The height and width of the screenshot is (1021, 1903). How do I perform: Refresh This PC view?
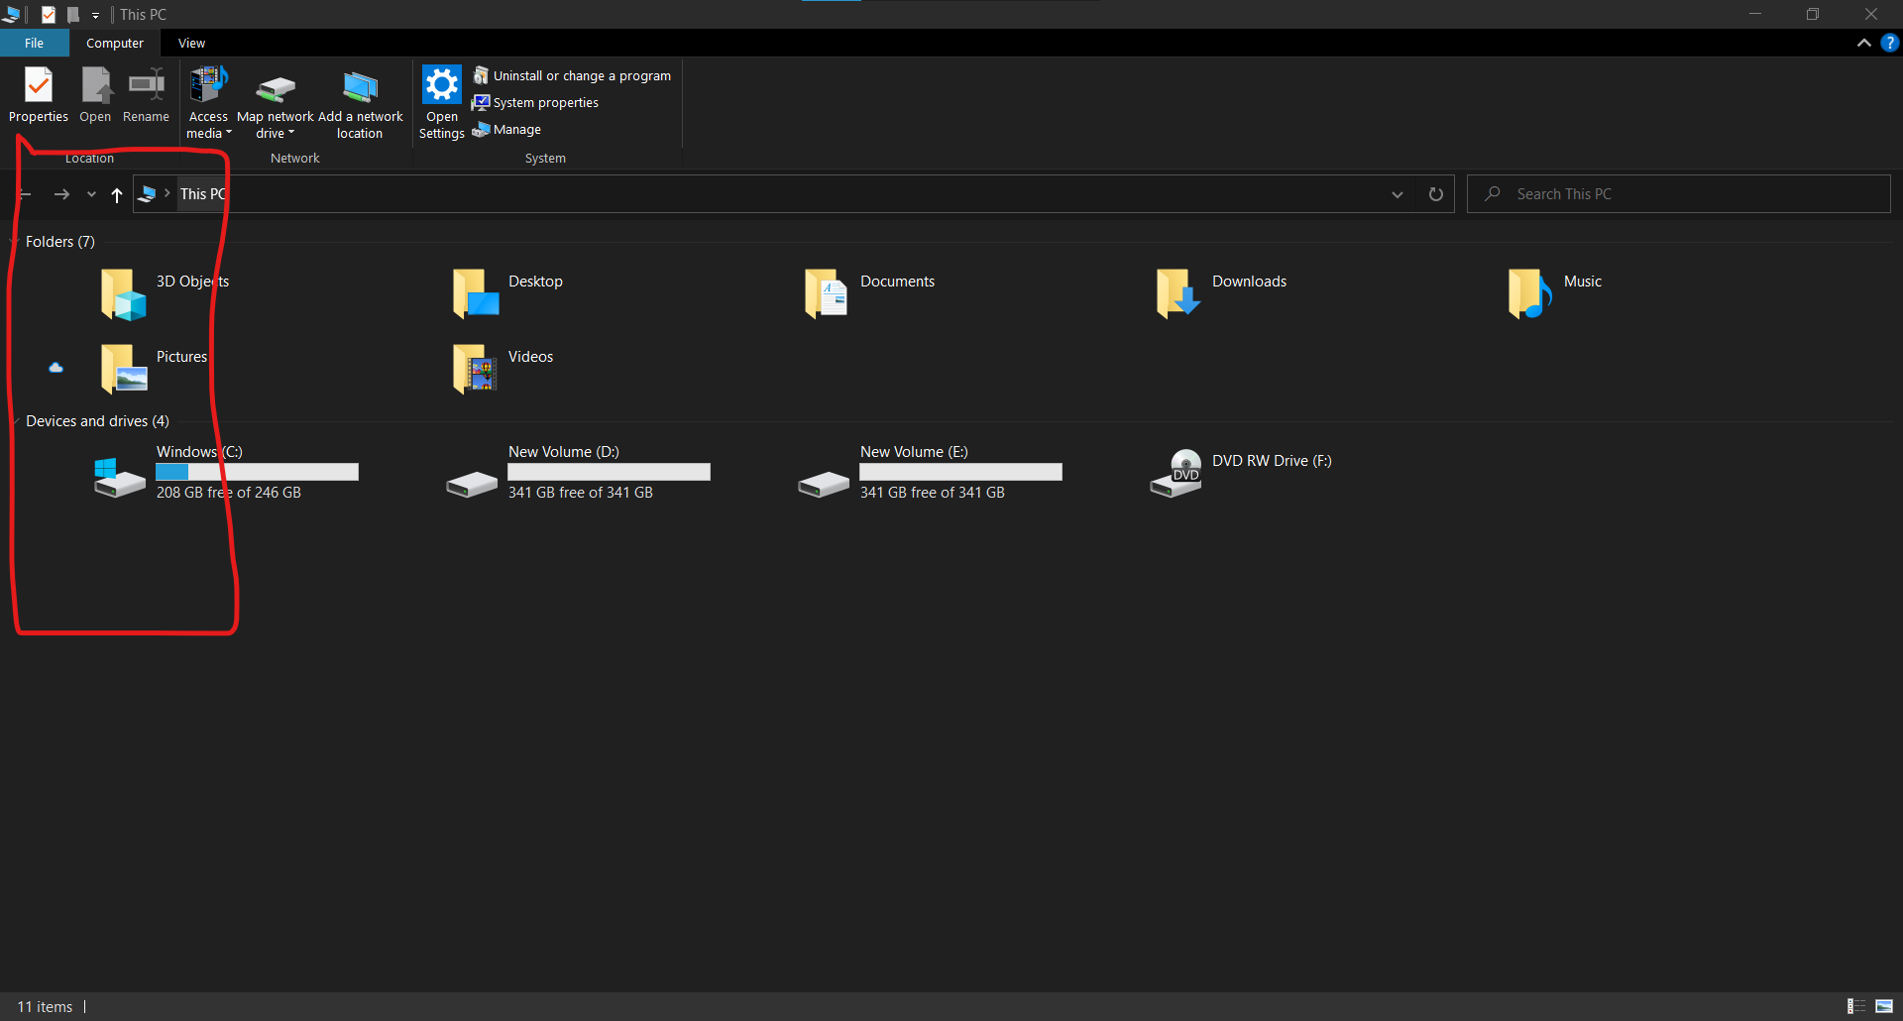point(1435,194)
